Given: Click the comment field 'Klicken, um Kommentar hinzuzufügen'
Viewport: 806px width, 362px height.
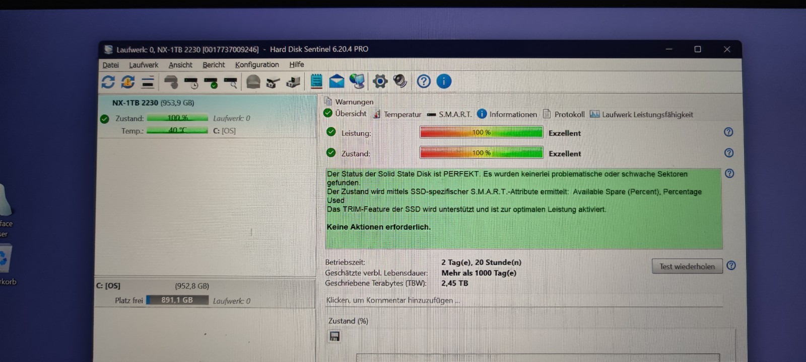Looking at the screenshot, I should (x=524, y=300).
